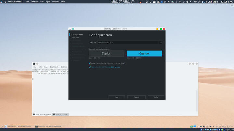Select the Typical installation type
Image resolution: width=234 pixels, height=131 pixels.
click(107, 54)
